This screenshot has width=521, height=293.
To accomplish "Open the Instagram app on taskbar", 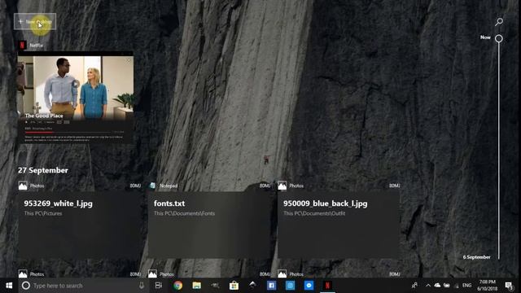I will (290, 286).
